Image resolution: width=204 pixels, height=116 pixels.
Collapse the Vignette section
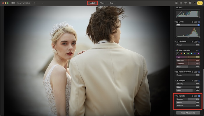tap(175, 96)
